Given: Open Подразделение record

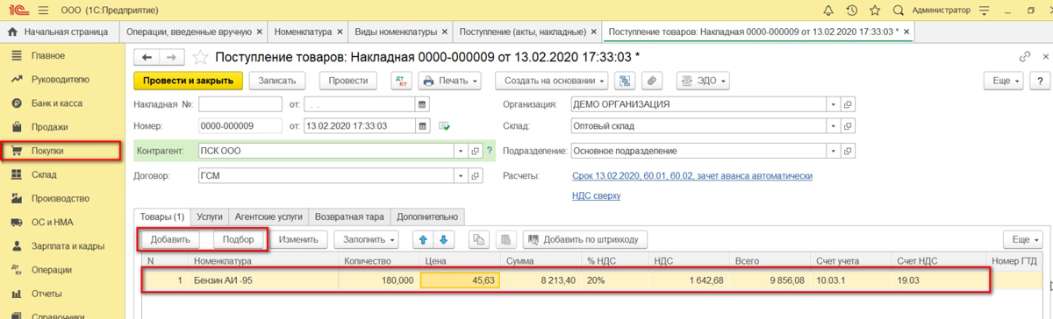Looking at the screenshot, I should (x=848, y=151).
